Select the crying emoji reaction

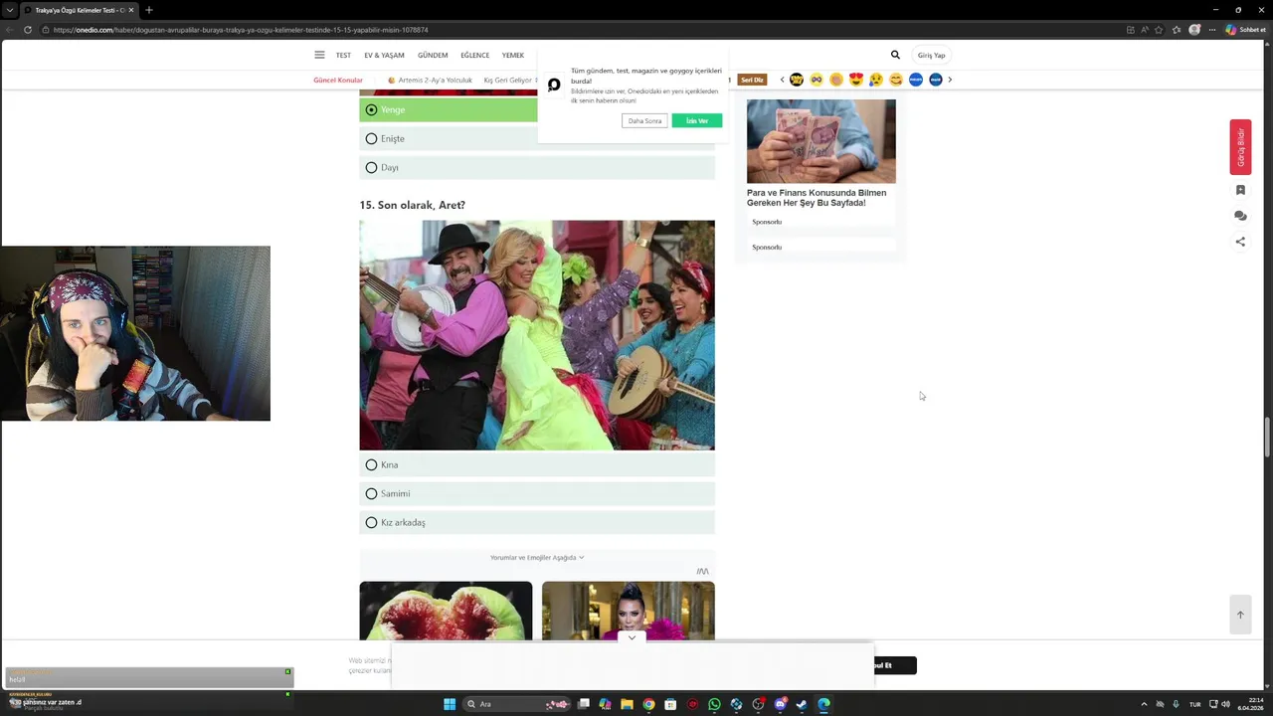(x=876, y=80)
